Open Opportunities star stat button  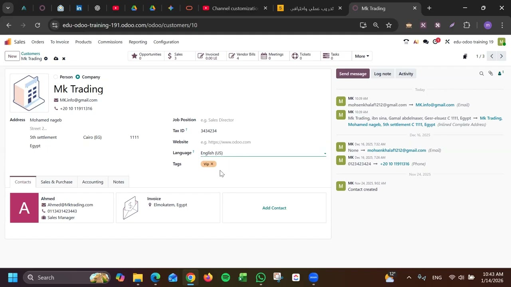pos(146,56)
